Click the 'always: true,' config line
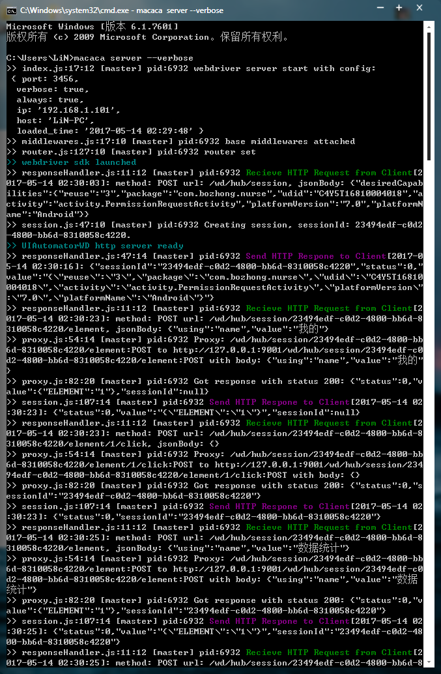The width and height of the screenshot is (441, 674). tap(50, 100)
